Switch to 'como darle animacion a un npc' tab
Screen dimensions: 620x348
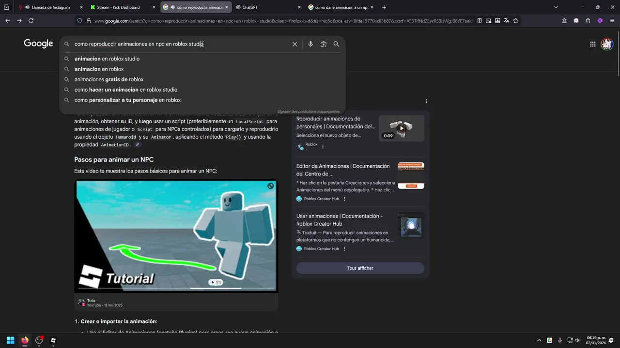341,7
